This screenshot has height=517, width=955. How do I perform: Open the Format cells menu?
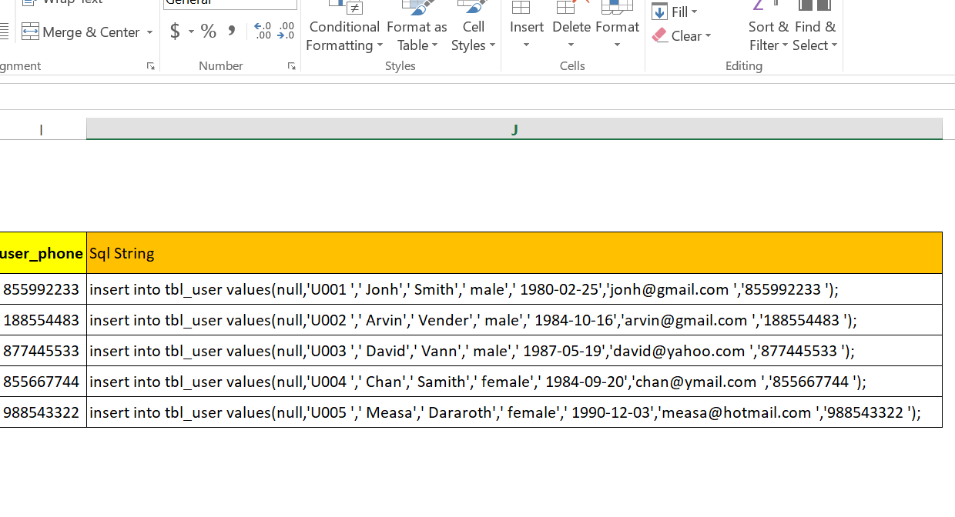coord(617,27)
